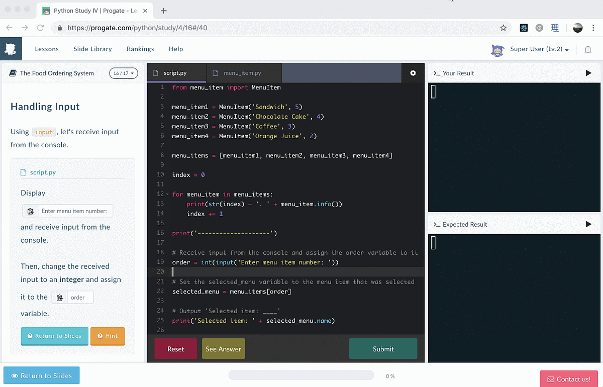This screenshot has height=387, width=603.
Task: Run code with Your Result play icon
Action: (x=588, y=72)
